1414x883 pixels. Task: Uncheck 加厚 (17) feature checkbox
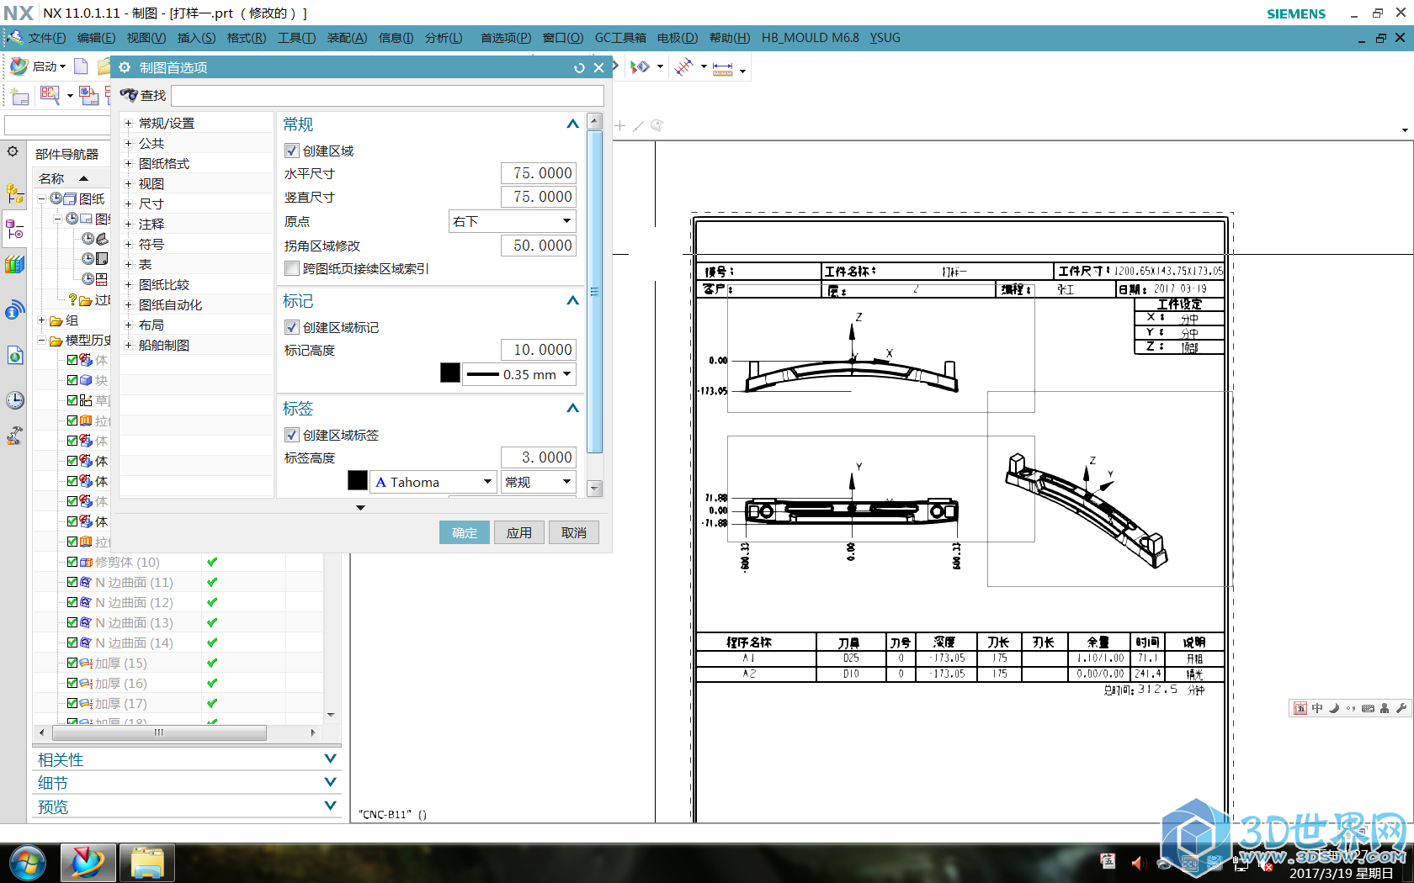point(72,703)
